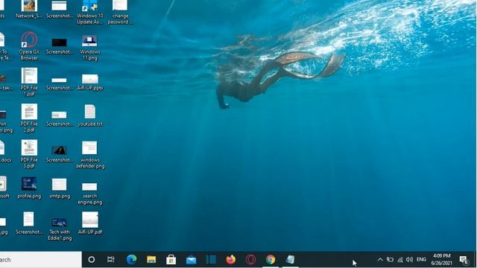Open the network connections tray icon
The image size is (477, 268).
click(x=400, y=260)
